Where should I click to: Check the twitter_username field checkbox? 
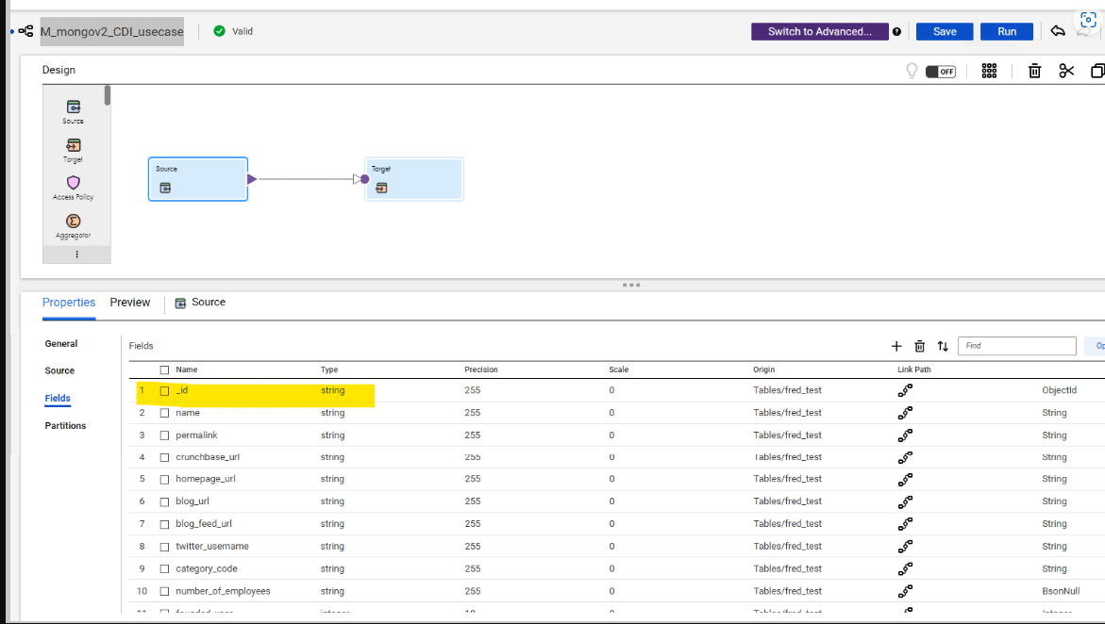(164, 548)
